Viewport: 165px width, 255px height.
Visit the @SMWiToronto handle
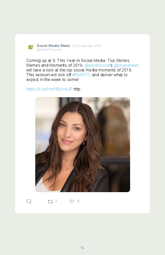coord(49,50)
